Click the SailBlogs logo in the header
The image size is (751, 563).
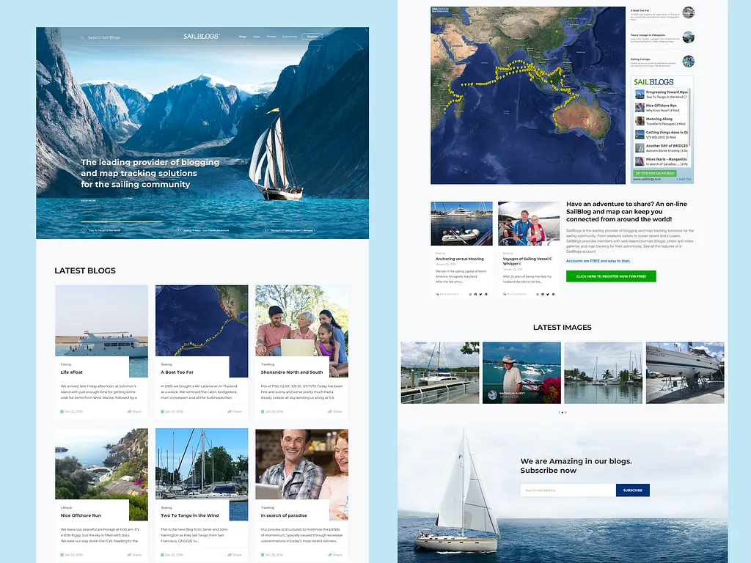click(x=201, y=37)
